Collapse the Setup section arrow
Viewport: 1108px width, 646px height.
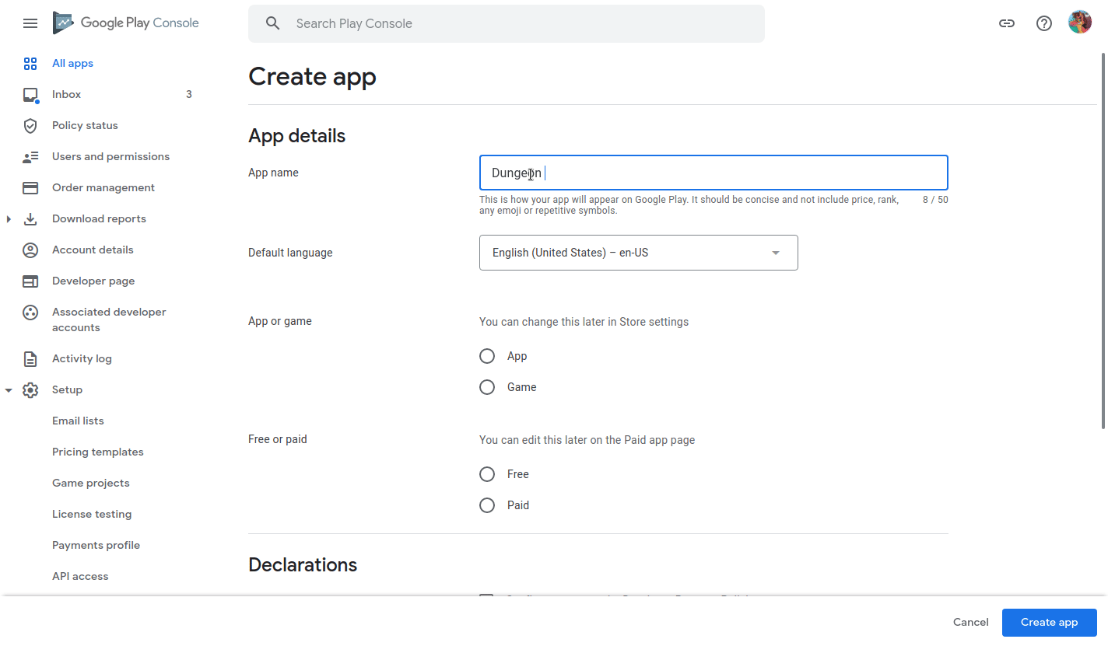point(9,390)
